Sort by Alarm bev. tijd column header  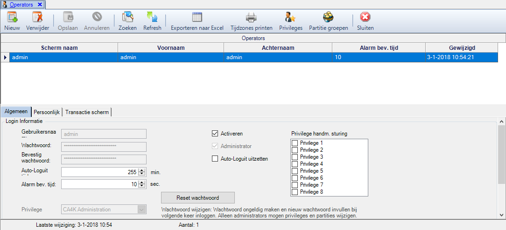tap(379, 47)
